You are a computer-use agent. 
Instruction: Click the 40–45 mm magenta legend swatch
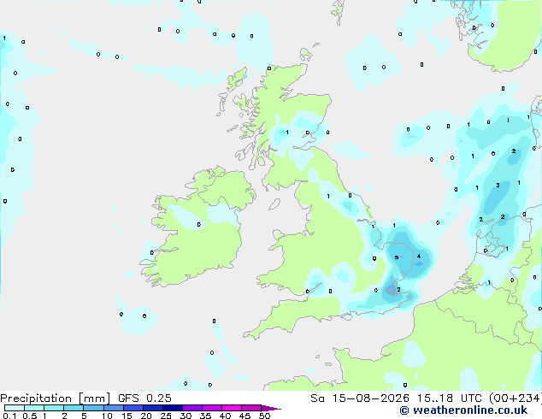coord(232,408)
